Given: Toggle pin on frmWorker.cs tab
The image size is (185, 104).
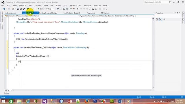Looking at the screenshot, I should [x=35, y=13].
